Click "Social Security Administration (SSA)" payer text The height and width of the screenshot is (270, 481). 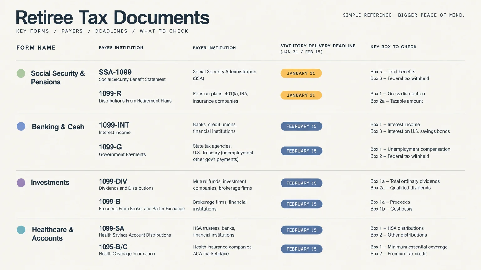225,75
